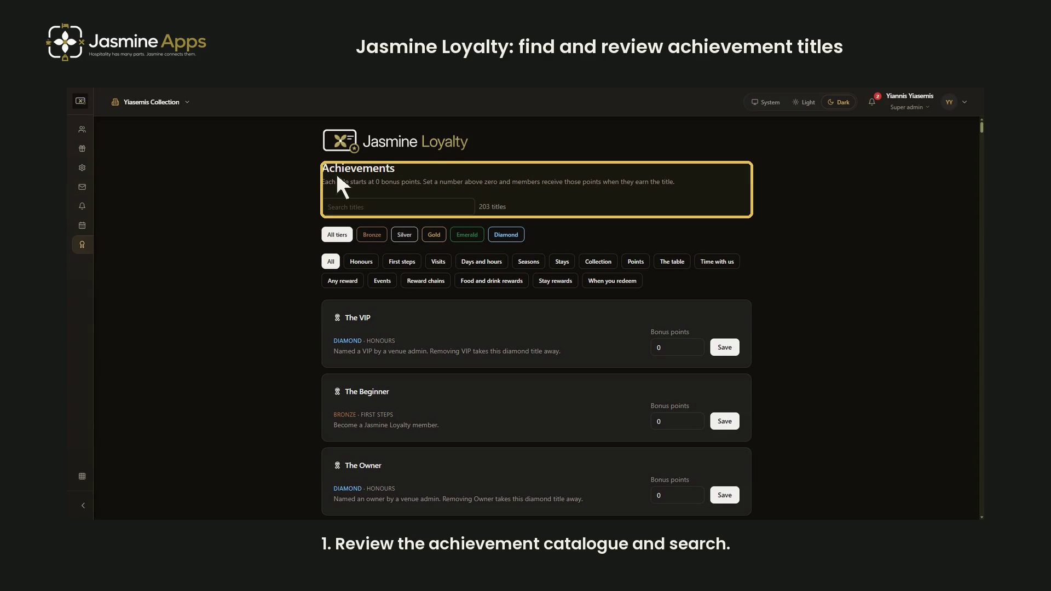Click the award icon next to The Beginner
The image size is (1051, 591).
tap(337, 392)
